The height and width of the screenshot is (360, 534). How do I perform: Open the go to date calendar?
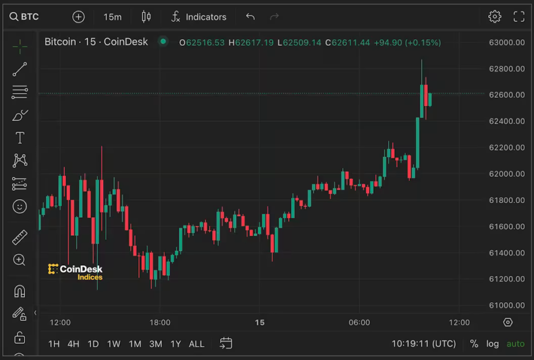pyautogui.click(x=226, y=343)
